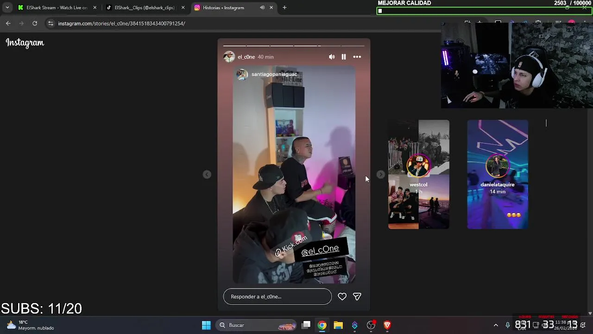Open el_c0ne username link

tap(246, 57)
